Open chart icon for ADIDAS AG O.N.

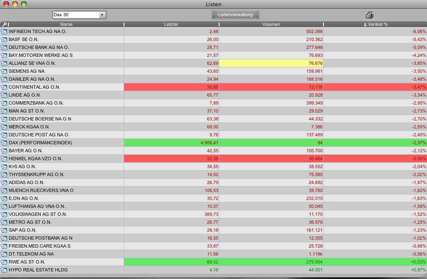pos(4,182)
